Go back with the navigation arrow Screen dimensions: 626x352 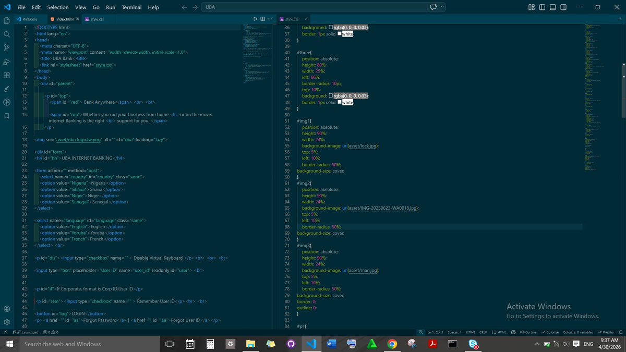click(x=184, y=7)
